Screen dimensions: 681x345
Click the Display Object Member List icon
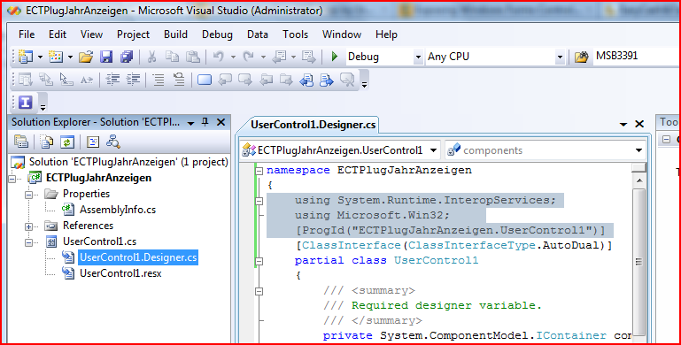25,80
